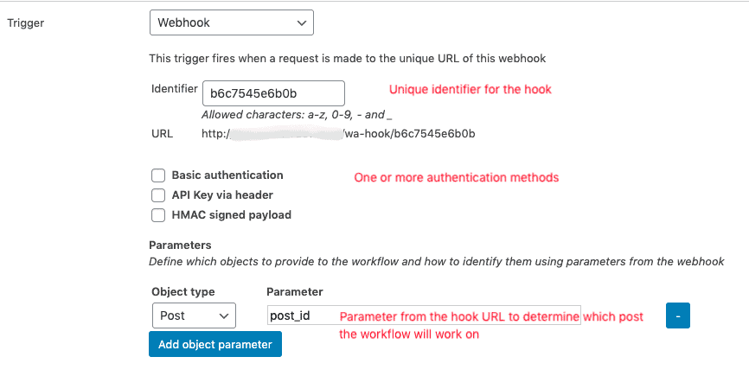The image size is (749, 376).
Task: Check the HMAC signed payload option
Action: pyautogui.click(x=158, y=215)
